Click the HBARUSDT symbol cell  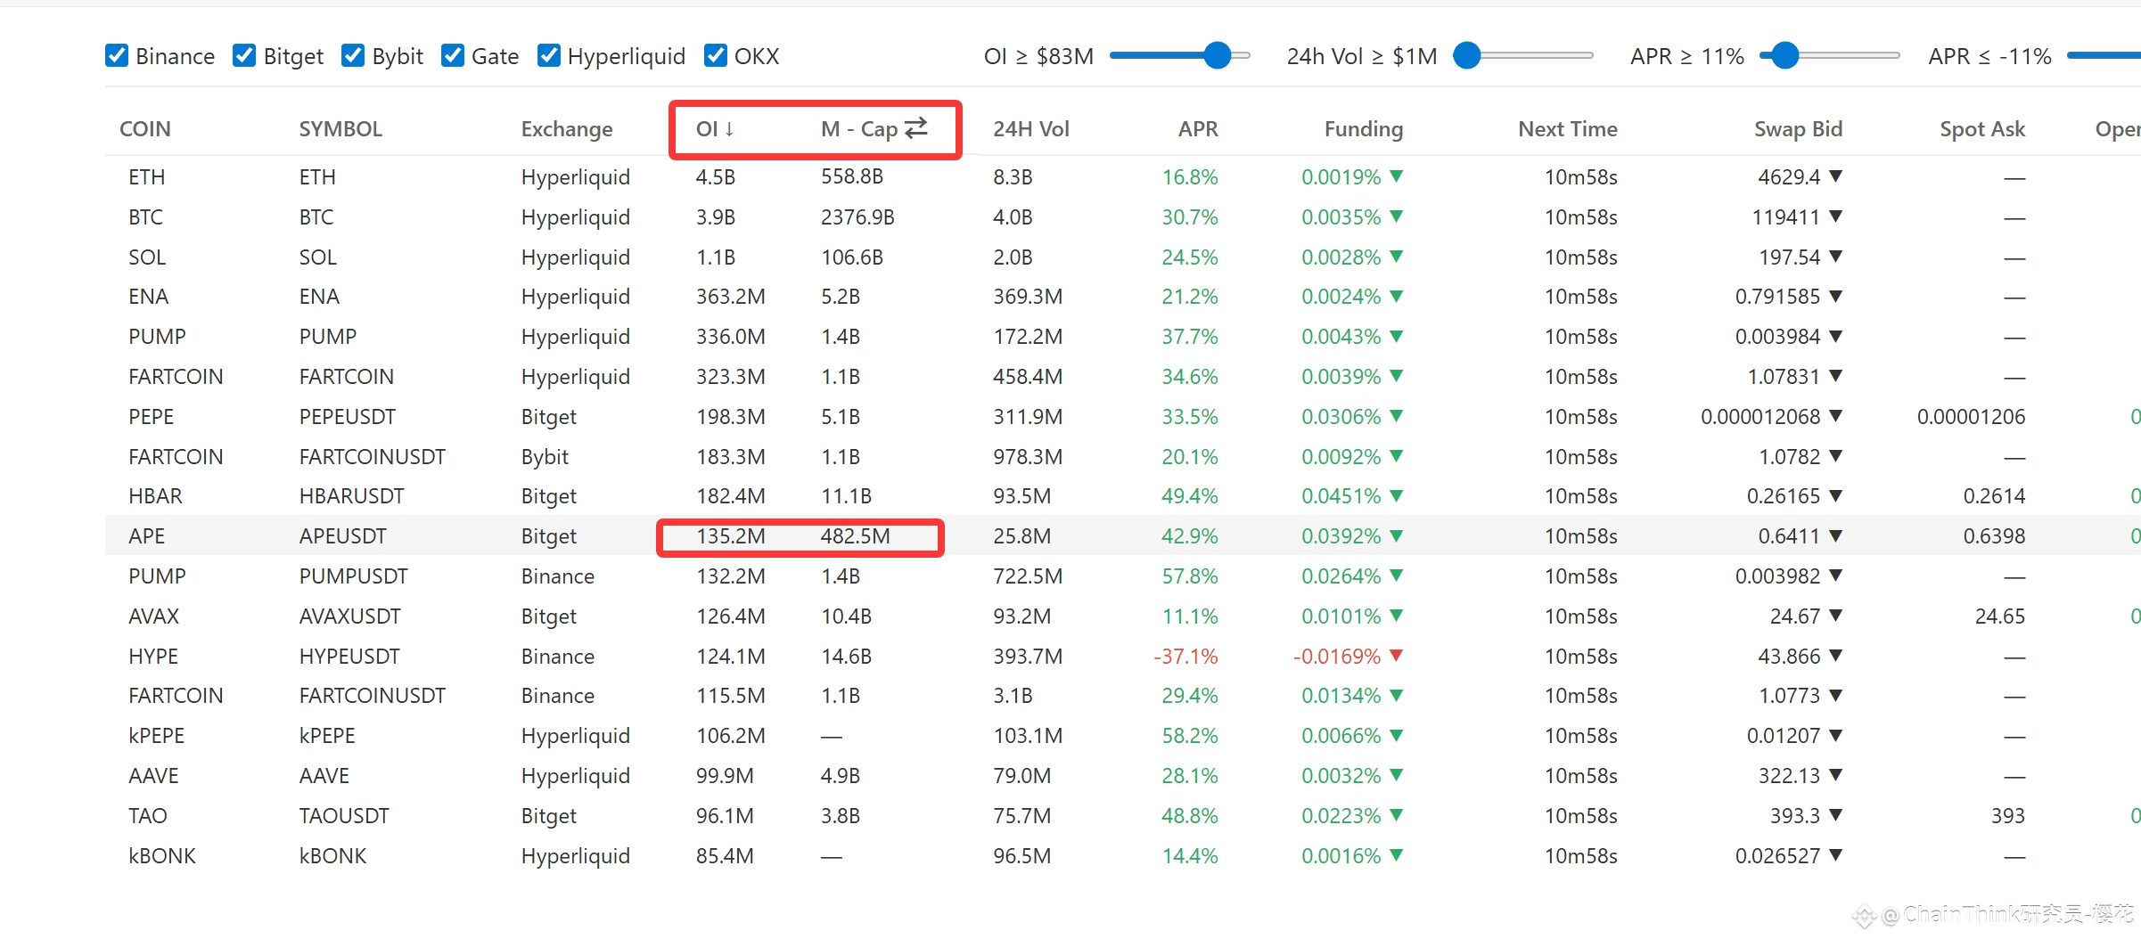pos(351,496)
